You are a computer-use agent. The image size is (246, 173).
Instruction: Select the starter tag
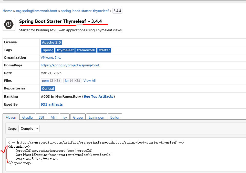point(104,50)
